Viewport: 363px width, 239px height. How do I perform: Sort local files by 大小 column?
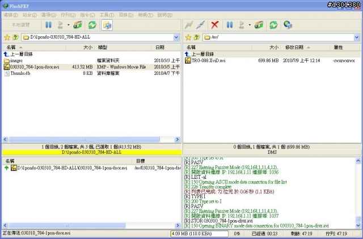pos(80,48)
